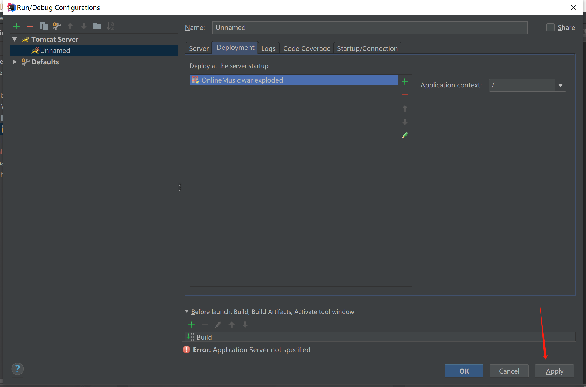Remove the selected artifact from deployment
Viewport: 586px width, 387px height.
tap(405, 95)
